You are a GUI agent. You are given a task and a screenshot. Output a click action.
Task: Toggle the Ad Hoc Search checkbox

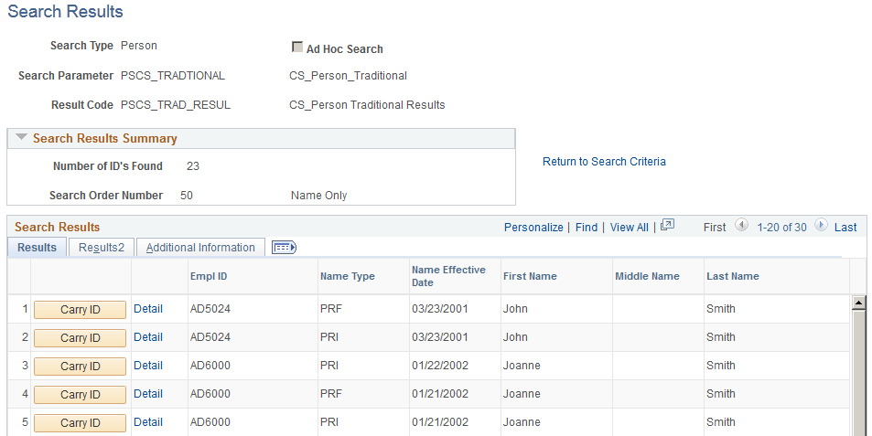point(297,48)
